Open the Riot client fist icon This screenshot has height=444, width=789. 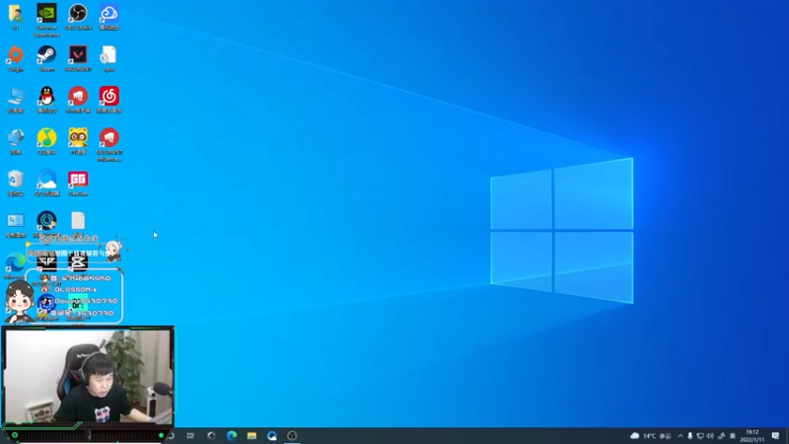pyautogui.click(x=78, y=100)
